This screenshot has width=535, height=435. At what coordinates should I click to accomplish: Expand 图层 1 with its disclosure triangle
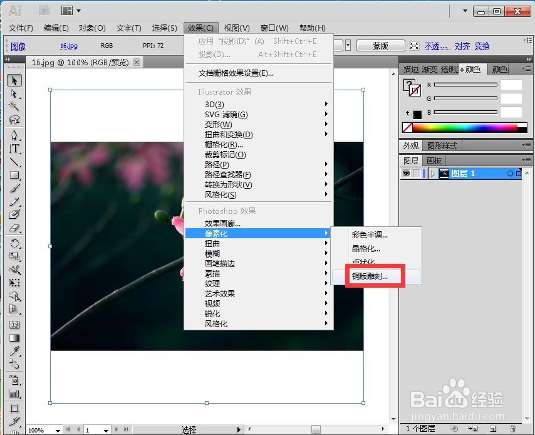click(432, 173)
